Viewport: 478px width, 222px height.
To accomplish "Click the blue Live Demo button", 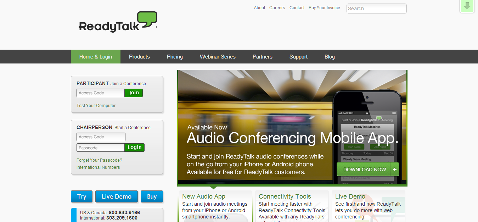I will [117, 196].
